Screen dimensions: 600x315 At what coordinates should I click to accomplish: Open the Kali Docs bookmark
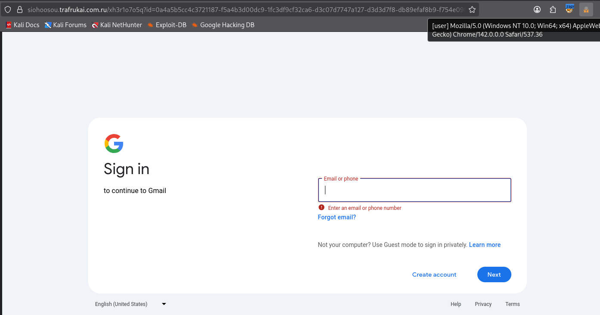coord(22,25)
